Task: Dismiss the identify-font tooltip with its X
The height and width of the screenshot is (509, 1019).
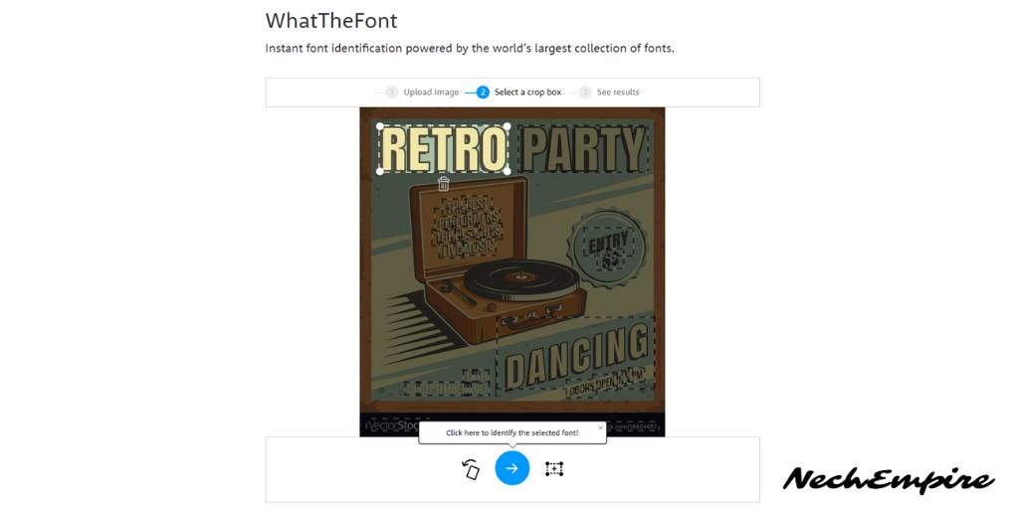Action: tap(600, 427)
